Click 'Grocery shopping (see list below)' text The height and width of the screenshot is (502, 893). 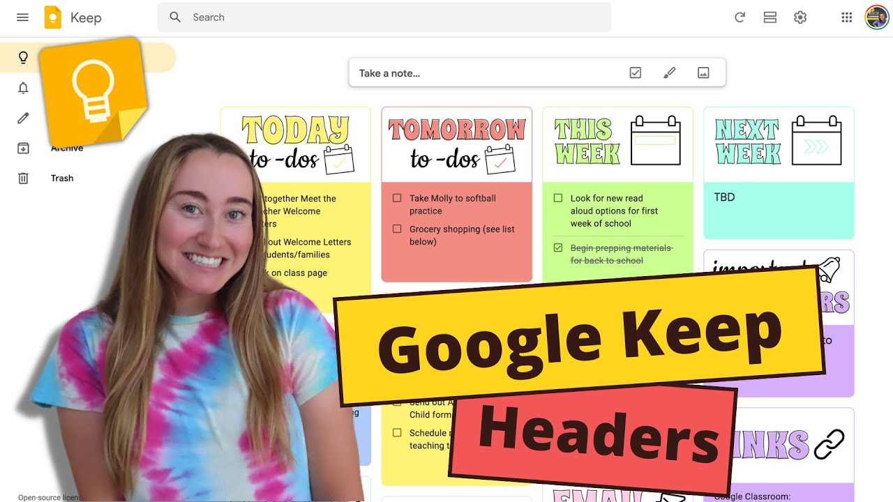click(462, 235)
